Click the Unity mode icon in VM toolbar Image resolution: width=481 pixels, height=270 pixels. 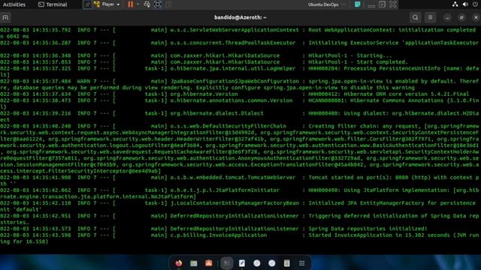coord(168,4)
